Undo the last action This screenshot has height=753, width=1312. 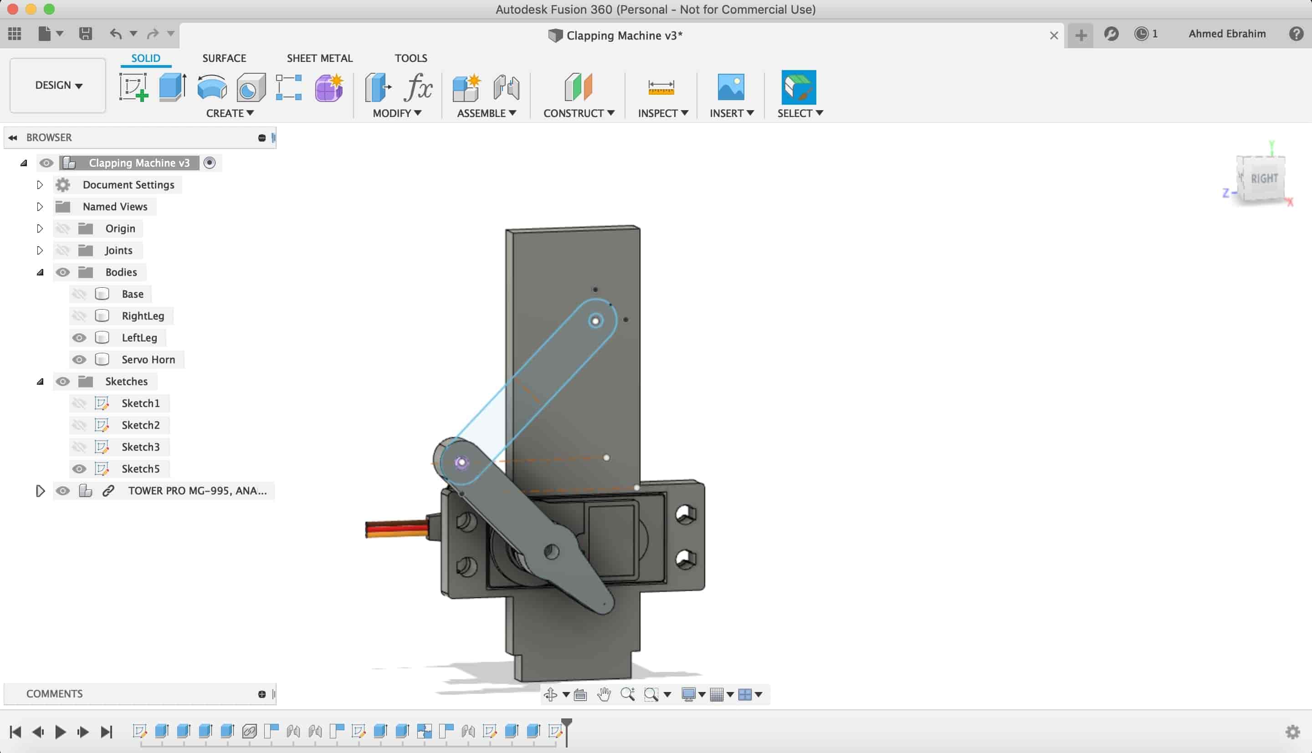[x=116, y=34]
